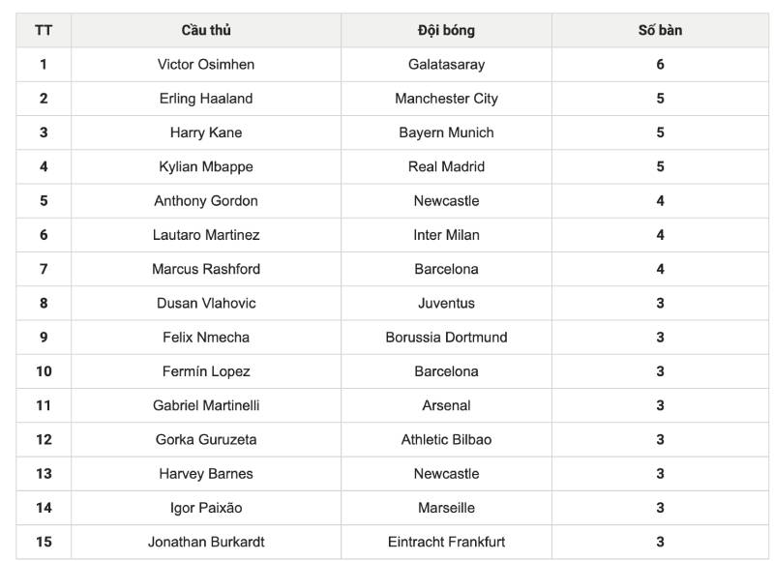Click the Real Madrid team cell

click(x=446, y=166)
